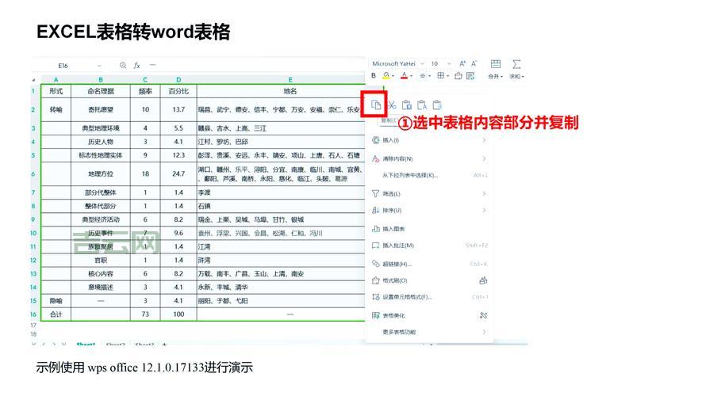Screen dimensions: 725x396
Task: Click the 合并 merge cells icon
Action: (495, 64)
